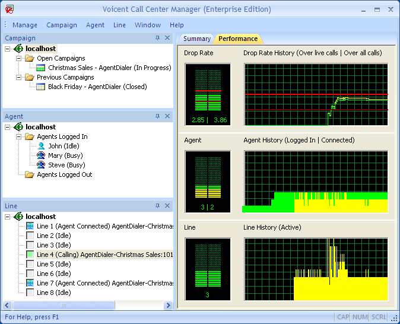Click the Line panel horizontal scrollbar thumb
The image size is (400, 324).
(x=64, y=305)
